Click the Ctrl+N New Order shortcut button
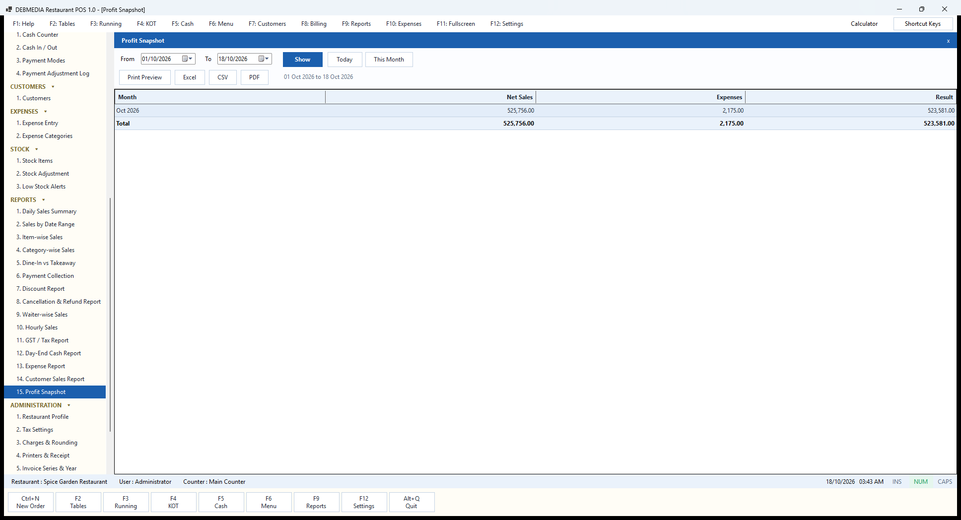 pyautogui.click(x=31, y=502)
